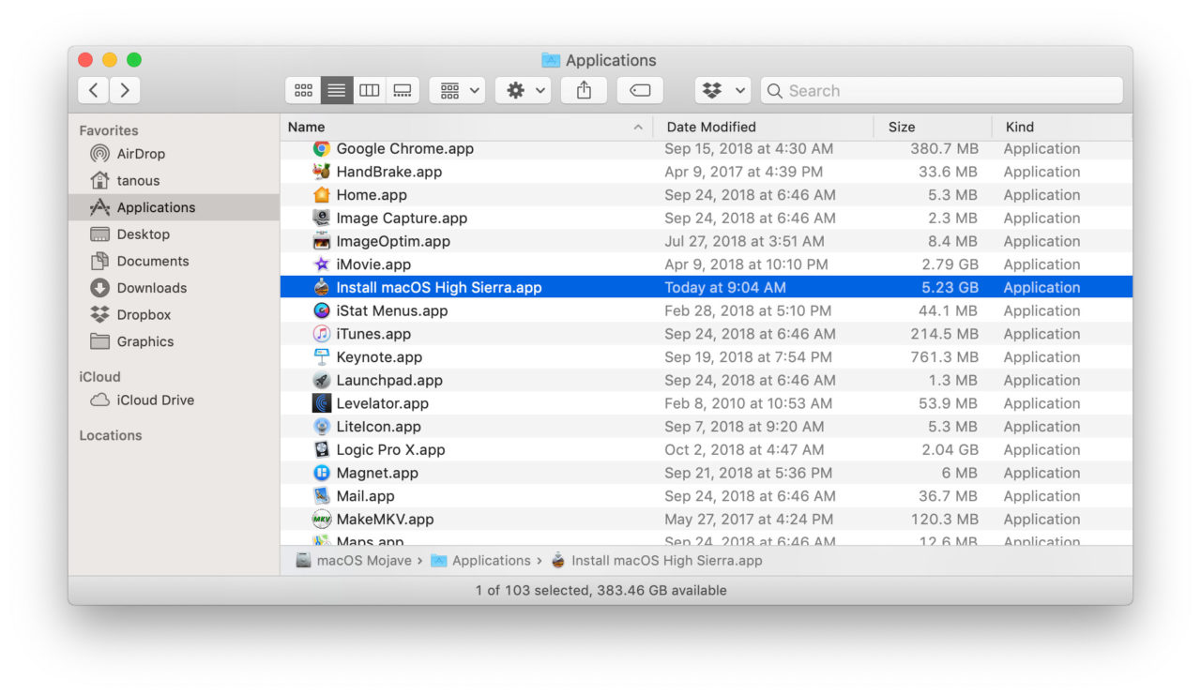Click the Mail app icon
The image size is (1201, 695).
click(322, 496)
